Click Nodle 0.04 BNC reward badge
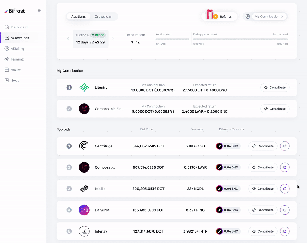Viewport: 307px width, 243px height. click(228, 188)
